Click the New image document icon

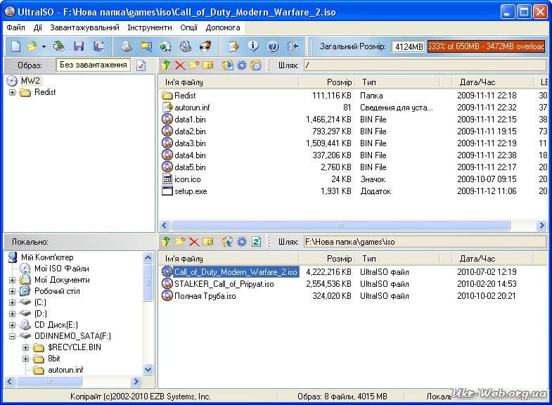coord(15,46)
